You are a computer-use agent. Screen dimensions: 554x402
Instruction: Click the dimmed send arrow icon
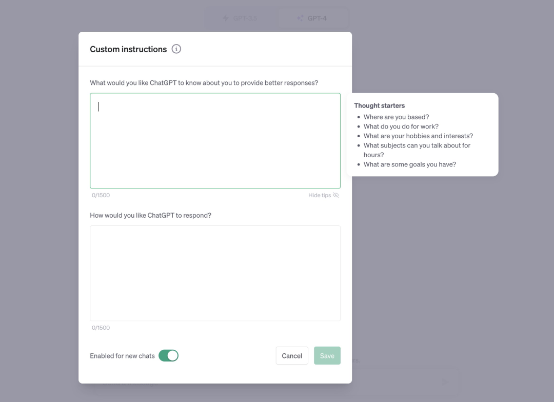[445, 382]
